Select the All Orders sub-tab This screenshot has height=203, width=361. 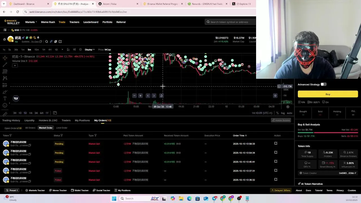click(30, 128)
